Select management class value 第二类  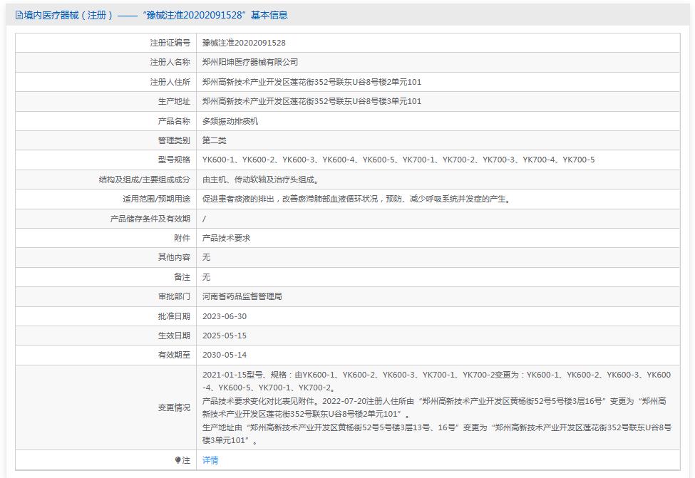click(214, 140)
